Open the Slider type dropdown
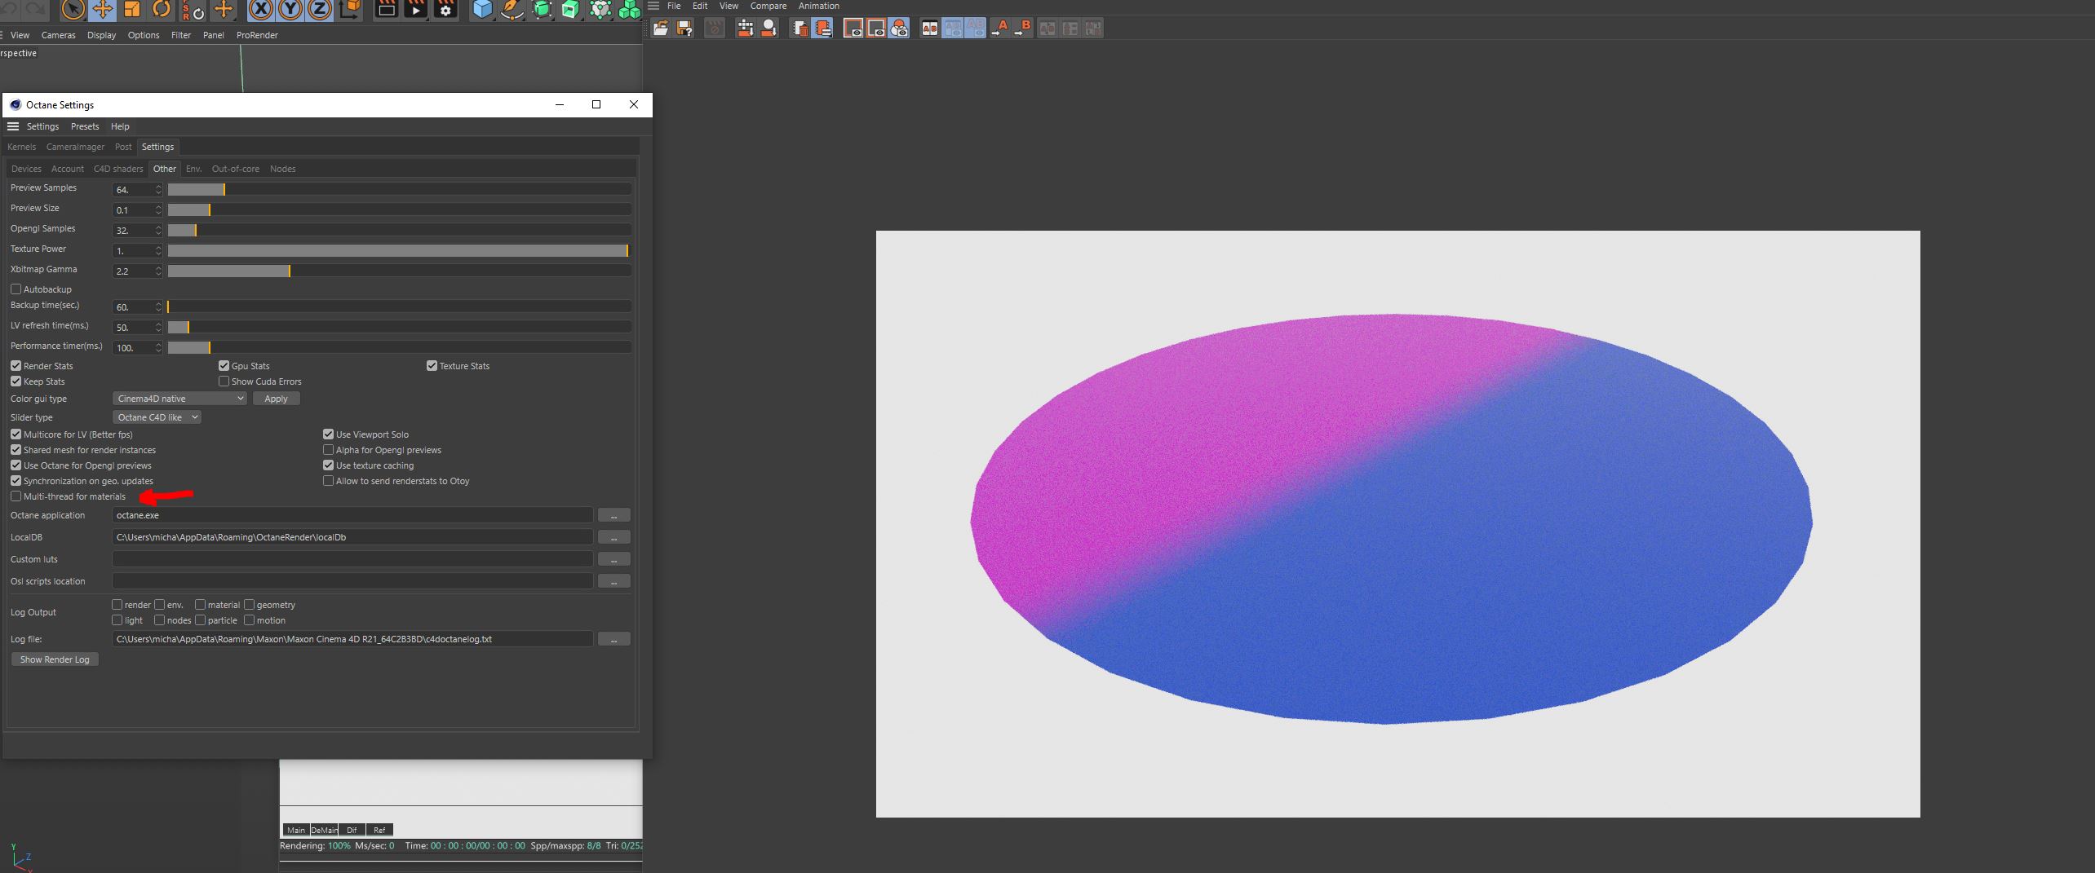2095x873 pixels. pyautogui.click(x=157, y=417)
